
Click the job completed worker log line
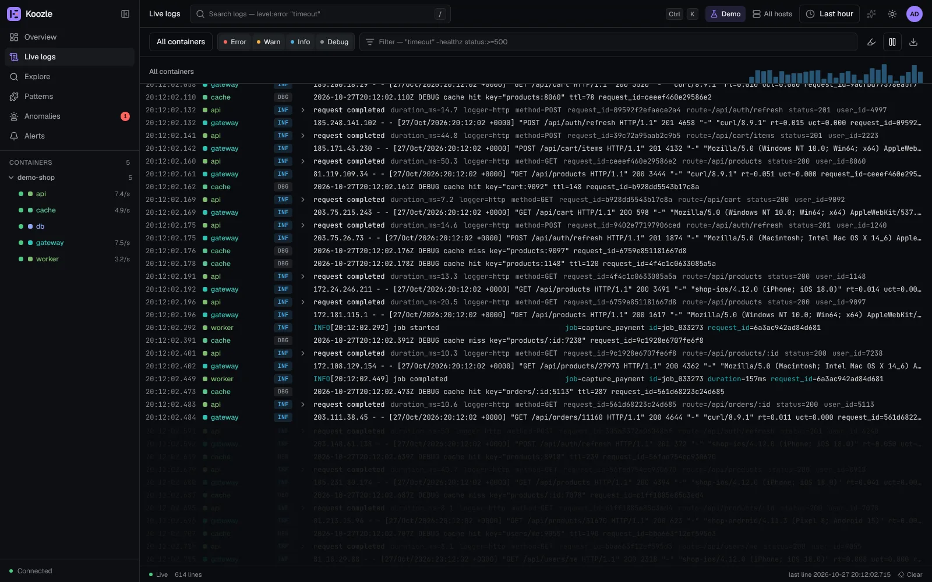[535, 379]
